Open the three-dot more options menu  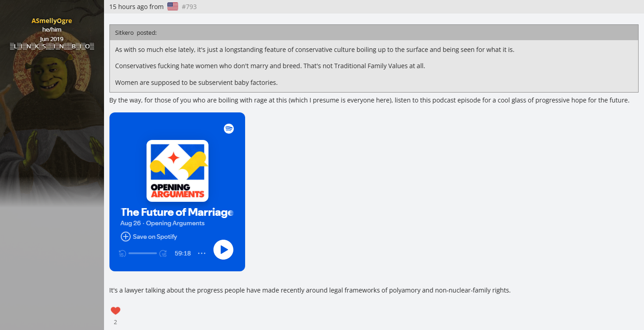202,253
